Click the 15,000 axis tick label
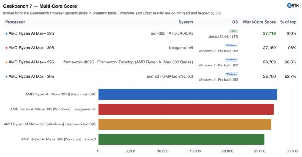 (195, 151)
